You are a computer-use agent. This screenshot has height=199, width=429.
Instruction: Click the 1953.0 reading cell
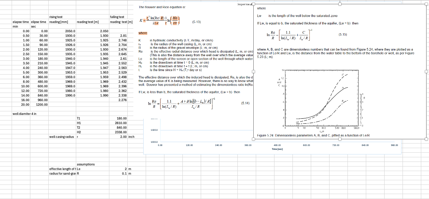pyautogui.click(x=62, y=72)
